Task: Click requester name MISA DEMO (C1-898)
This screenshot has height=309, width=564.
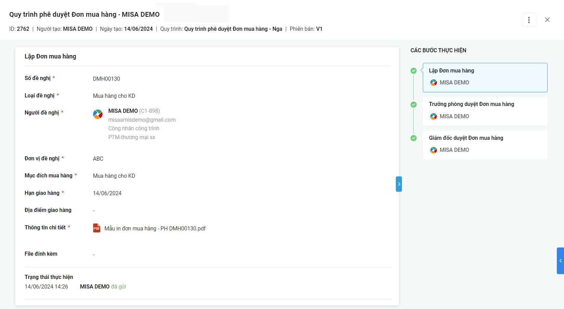Action: pyautogui.click(x=134, y=111)
